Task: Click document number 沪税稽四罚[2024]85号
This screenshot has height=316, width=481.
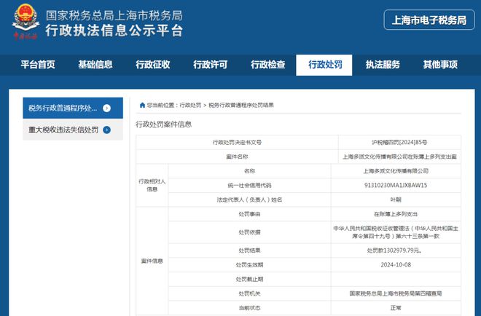Action: pyautogui.click(x=399, y=142)
